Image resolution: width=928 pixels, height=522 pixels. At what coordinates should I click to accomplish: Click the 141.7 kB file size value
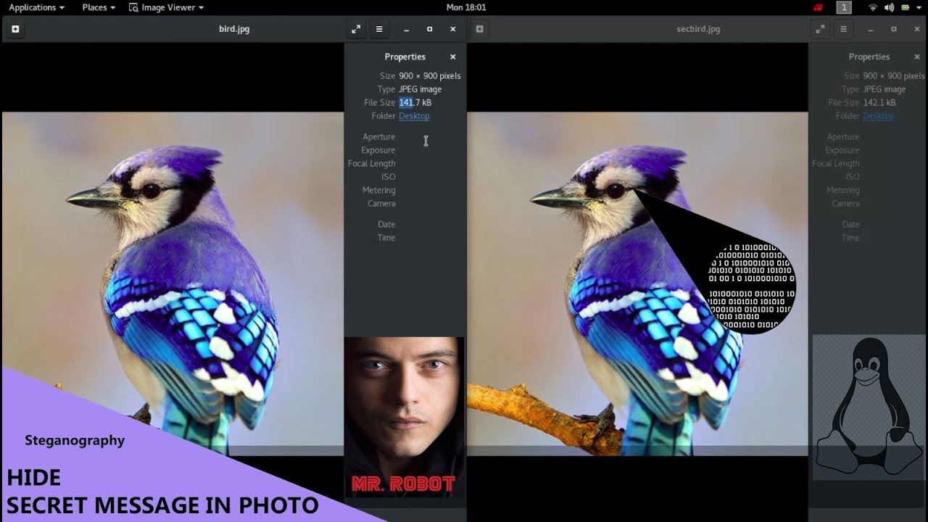415,103
